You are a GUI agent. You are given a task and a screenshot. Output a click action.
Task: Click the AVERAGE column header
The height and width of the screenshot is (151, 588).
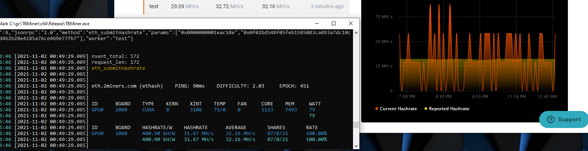click(236, 128)
